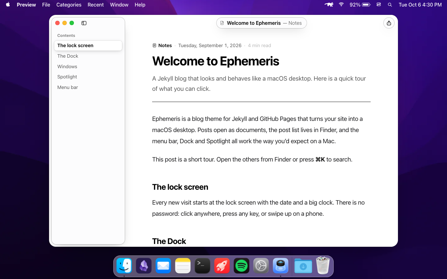
Task: Open Spotify from the Dock
Action: point(242,266)
